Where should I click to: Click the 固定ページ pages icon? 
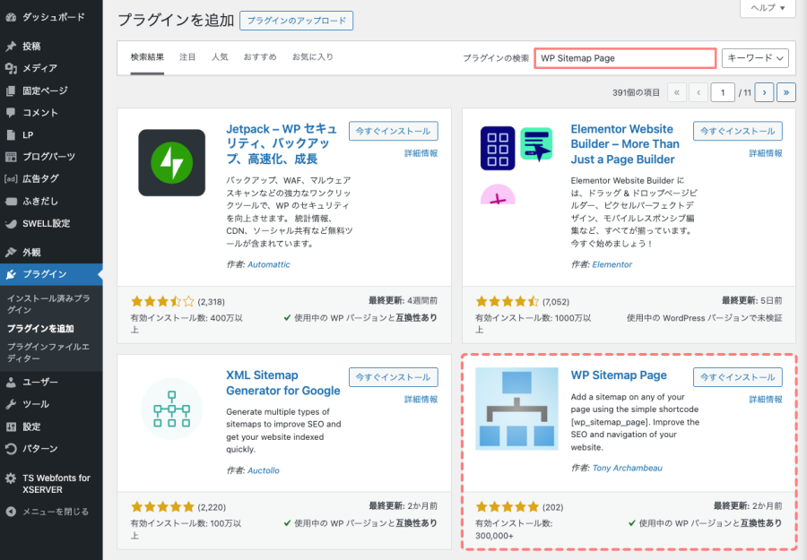[11, 90]
